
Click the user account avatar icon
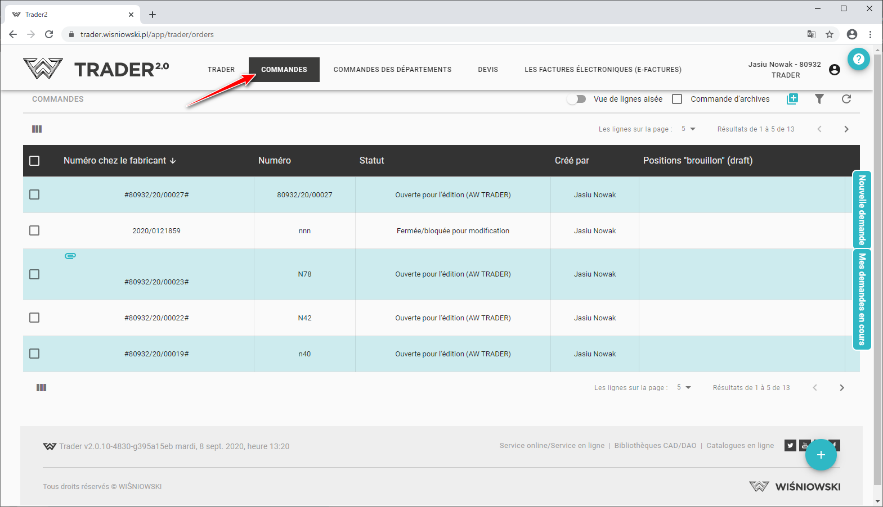click(834, 70)
